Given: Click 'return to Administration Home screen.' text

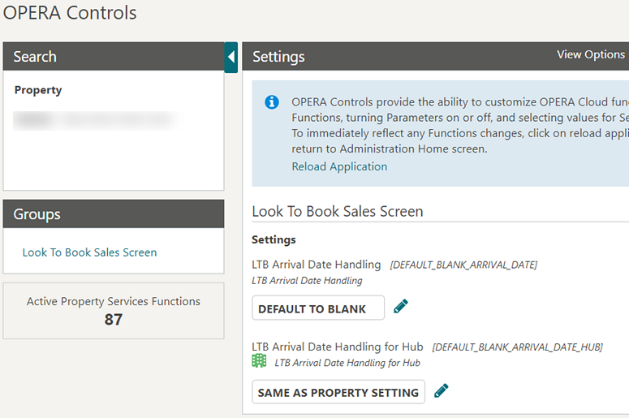Looking at the screenshot, I should (389, 149).
